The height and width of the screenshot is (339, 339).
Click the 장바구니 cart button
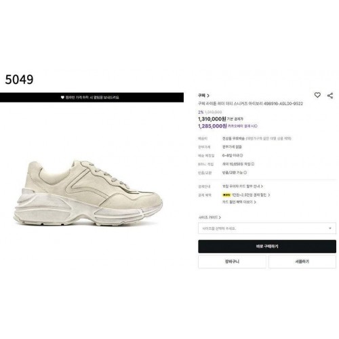point(232,262)
